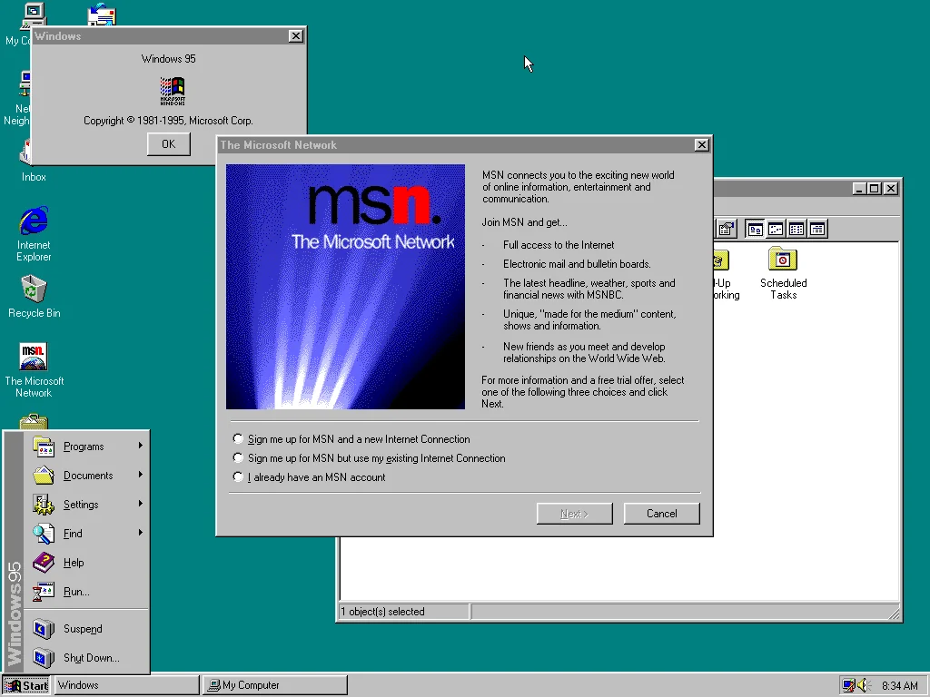Viewport: 930px width, 697px height.
Task: Select 'I already have an MSN account'
Action: coord(239,477)
